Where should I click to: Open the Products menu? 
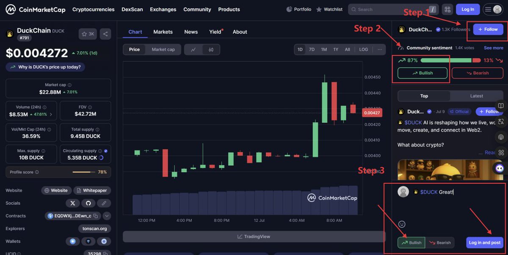pyautogui.click(x=229, y=9)
